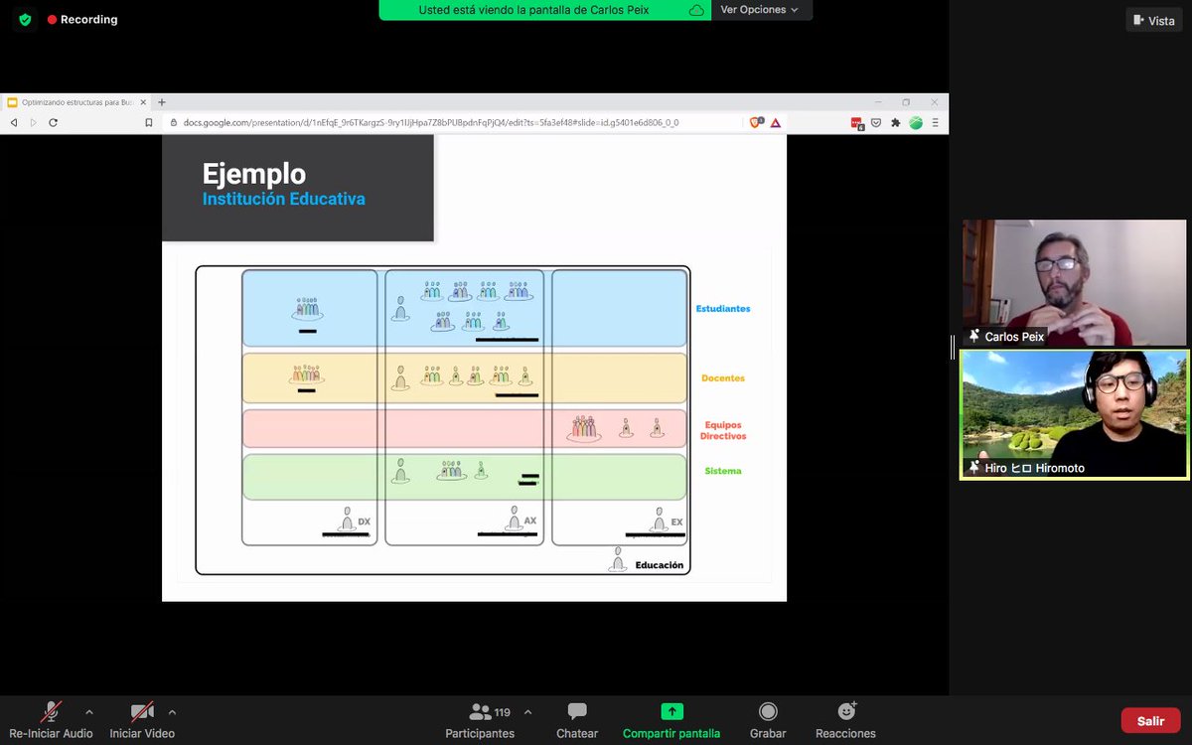The height and width of the screenshot is (745, 1192).
Task: Click the Sistema label on slide
Action: coord(723,471)
